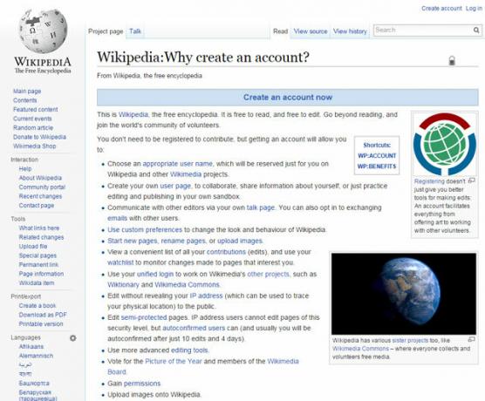
Task: Open the appropriate user name link
Action: tap(178, 164)
